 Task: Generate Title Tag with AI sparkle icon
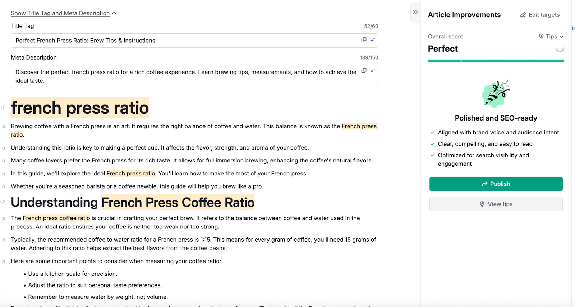pyautogui.click(x=373, y=40)
